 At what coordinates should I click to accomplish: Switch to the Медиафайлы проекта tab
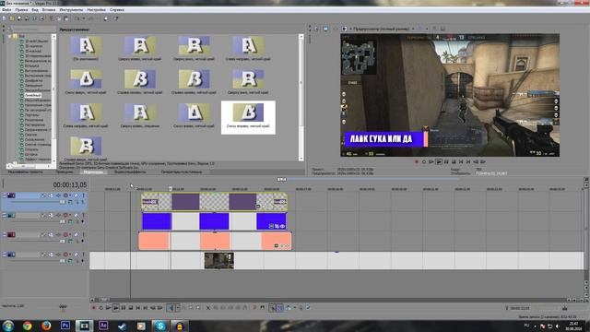coord(25,172)
